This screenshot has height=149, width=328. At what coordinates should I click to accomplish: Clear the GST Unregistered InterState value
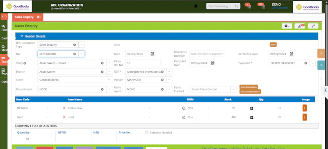162,72
